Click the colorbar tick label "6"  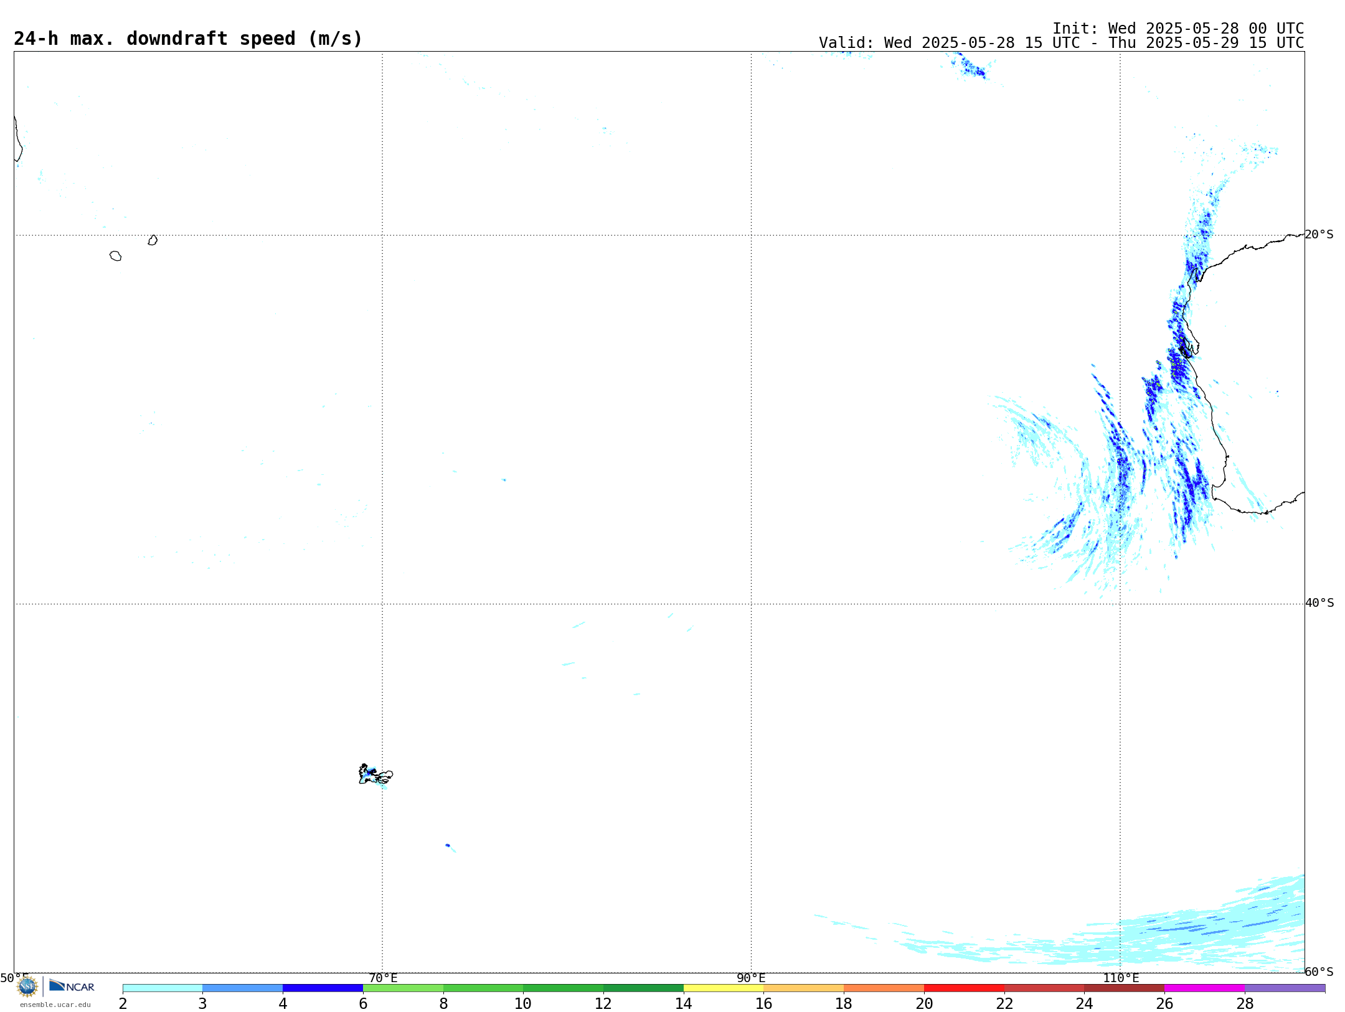tap(363, 1004)
